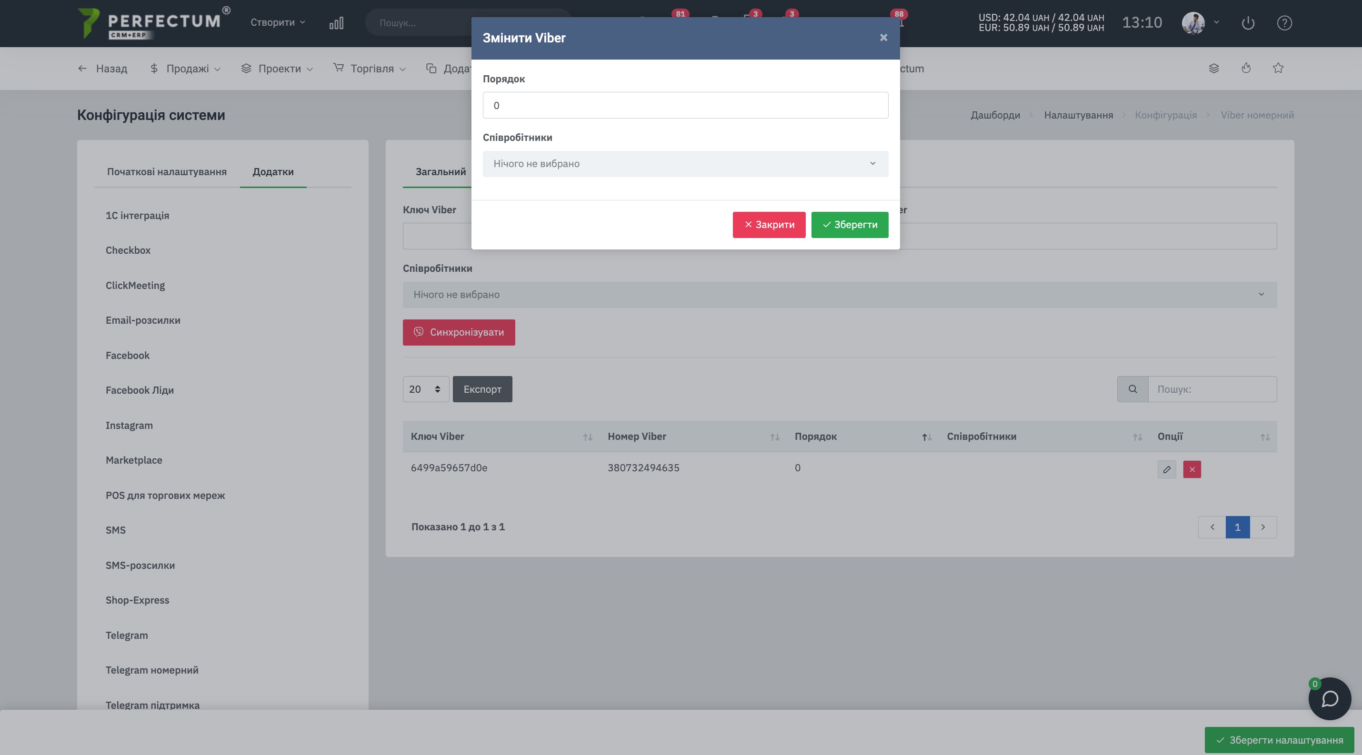Switch to the Початкові налаштування tab
This screenshot has height=755, width=1362.
(x=167, y=172)
